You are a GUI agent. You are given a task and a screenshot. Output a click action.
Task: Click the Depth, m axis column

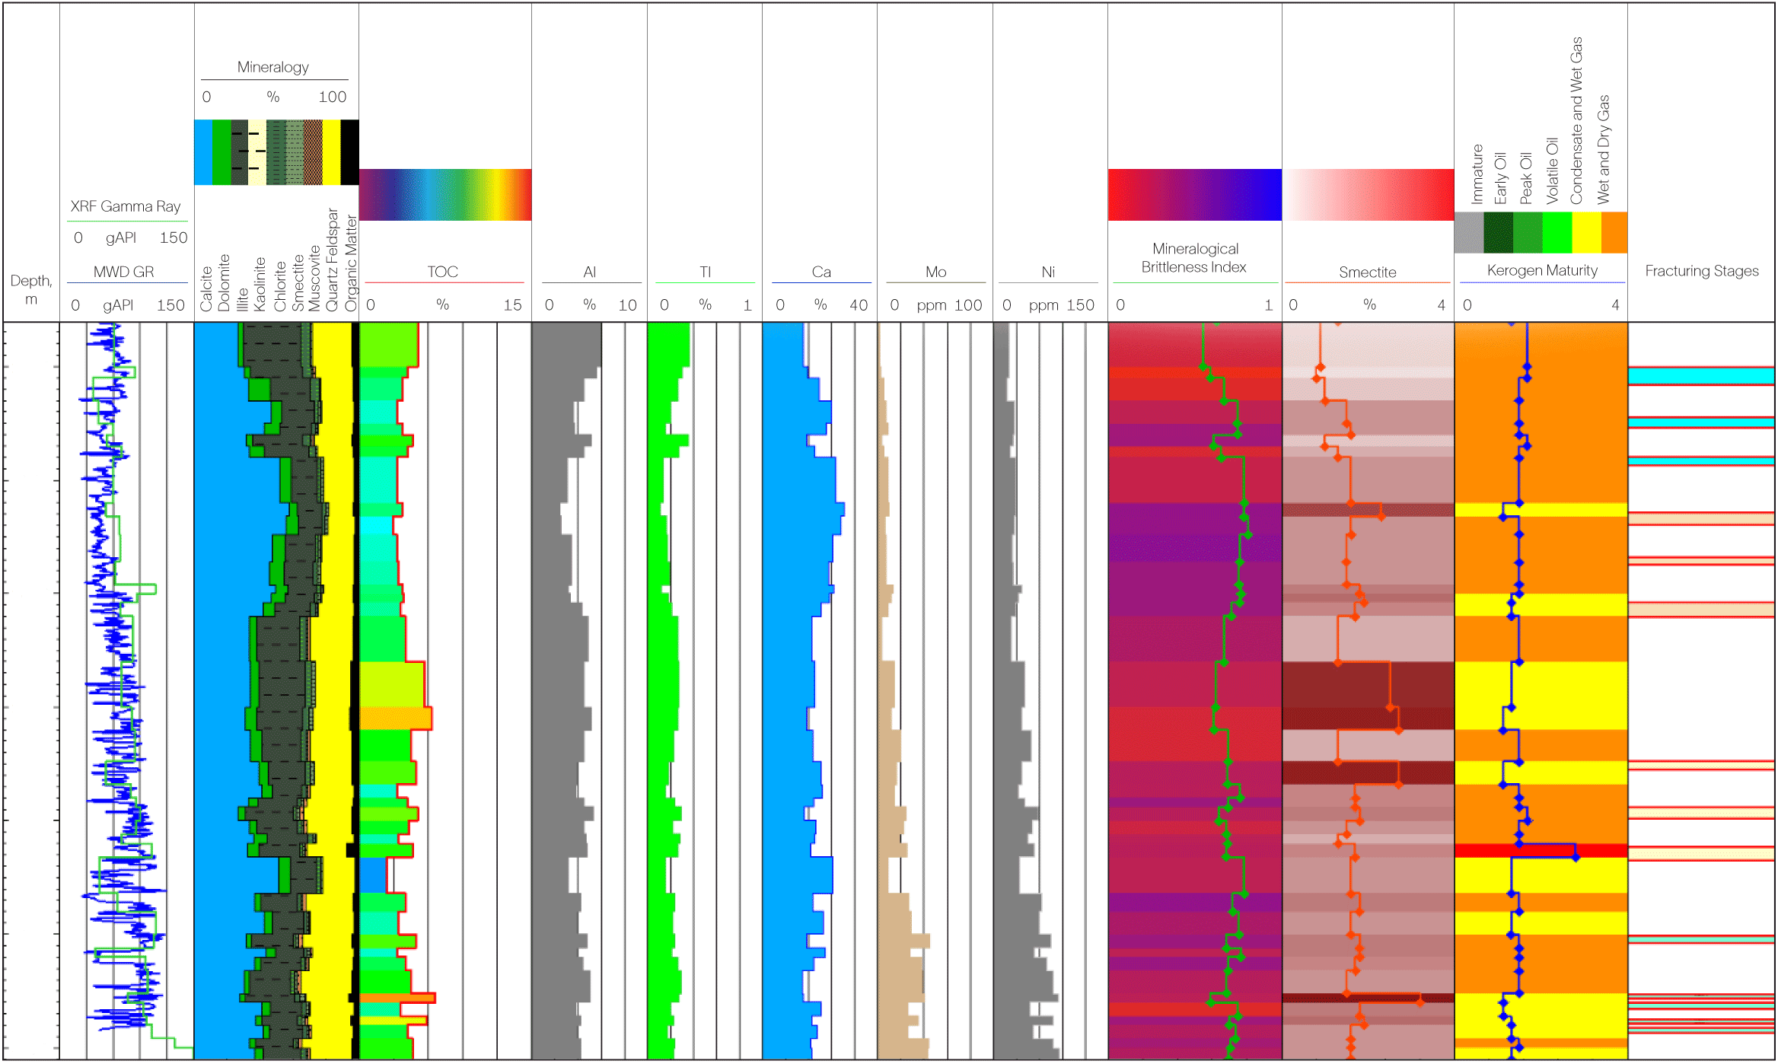pyautogui.click(x=30, y=289)
